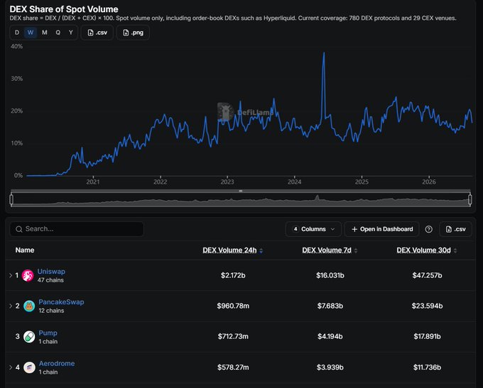Image resolution: width=483 pixels, height=388 pixels.
Task: Click the 40% y-axis label
Action: pyautogui.click(x=16, y=47)
